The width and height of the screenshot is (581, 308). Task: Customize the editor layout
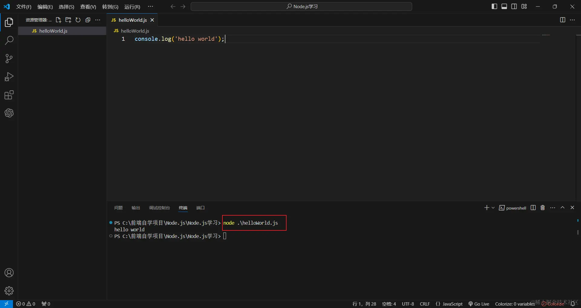coord(524,7)
